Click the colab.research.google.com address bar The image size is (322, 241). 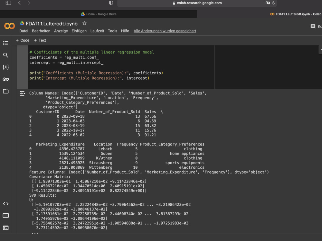(x=197, y=3)
